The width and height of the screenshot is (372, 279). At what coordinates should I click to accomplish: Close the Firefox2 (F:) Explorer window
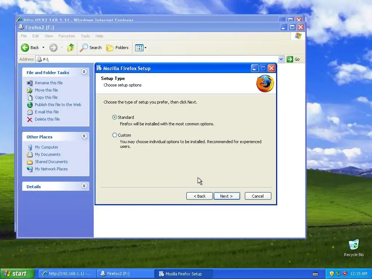pyautogui.click(x=300, y=27)
